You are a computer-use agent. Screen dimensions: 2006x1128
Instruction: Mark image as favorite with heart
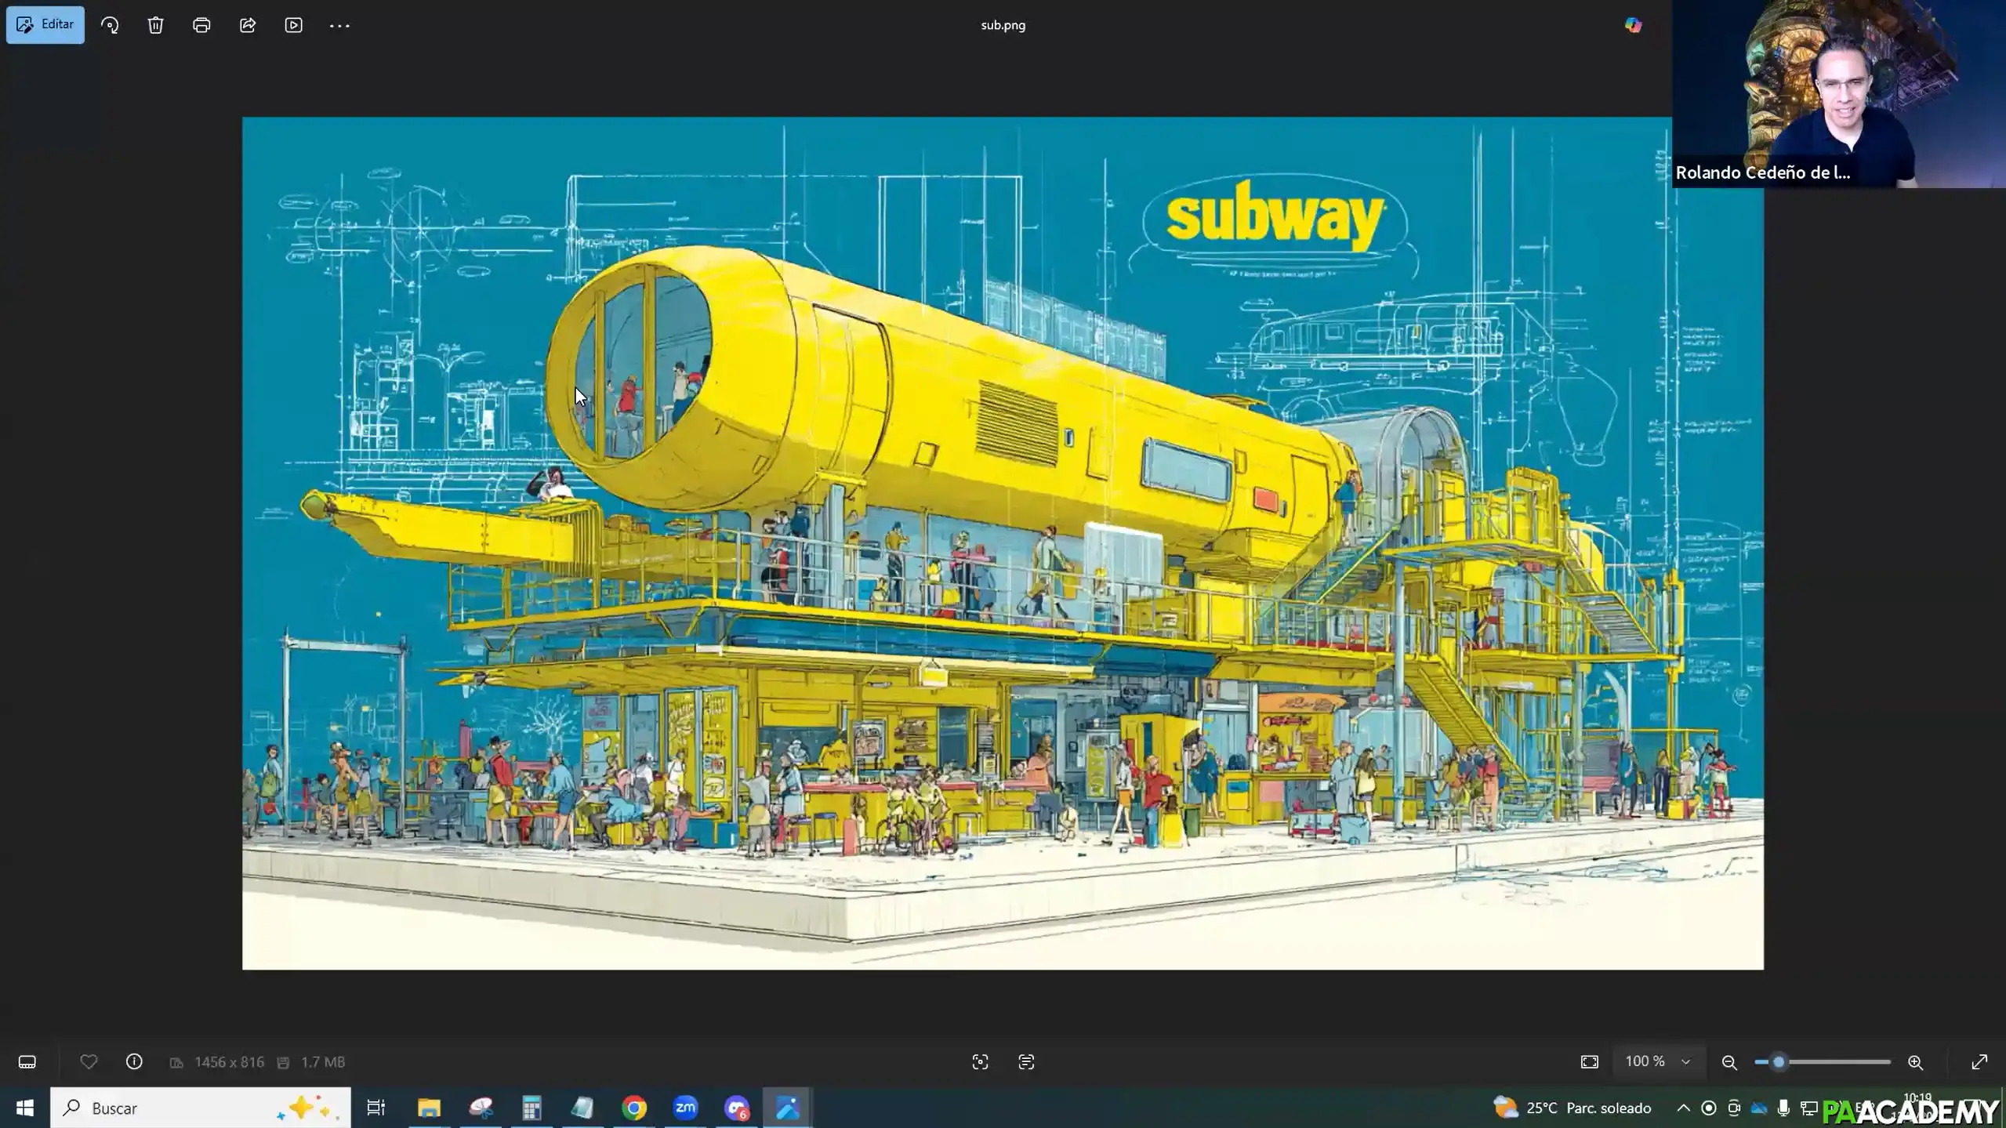coord(89,1062)
